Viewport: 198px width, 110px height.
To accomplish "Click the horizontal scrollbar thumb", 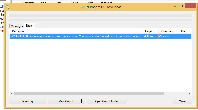I will coord(89,93).
